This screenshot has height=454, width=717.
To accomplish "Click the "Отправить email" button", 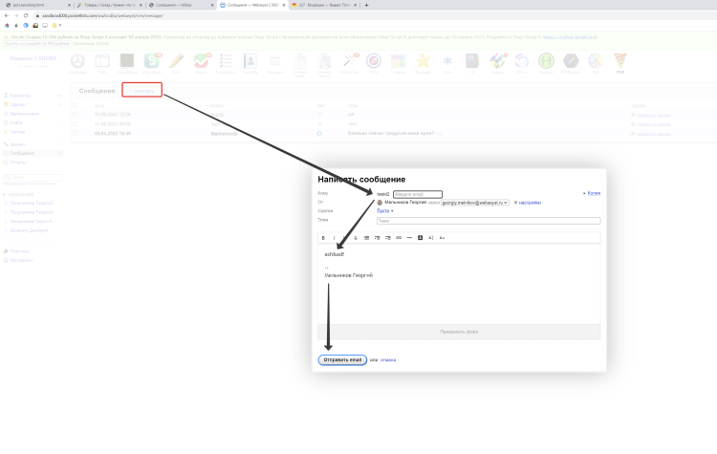I will (x=342, y=360).
